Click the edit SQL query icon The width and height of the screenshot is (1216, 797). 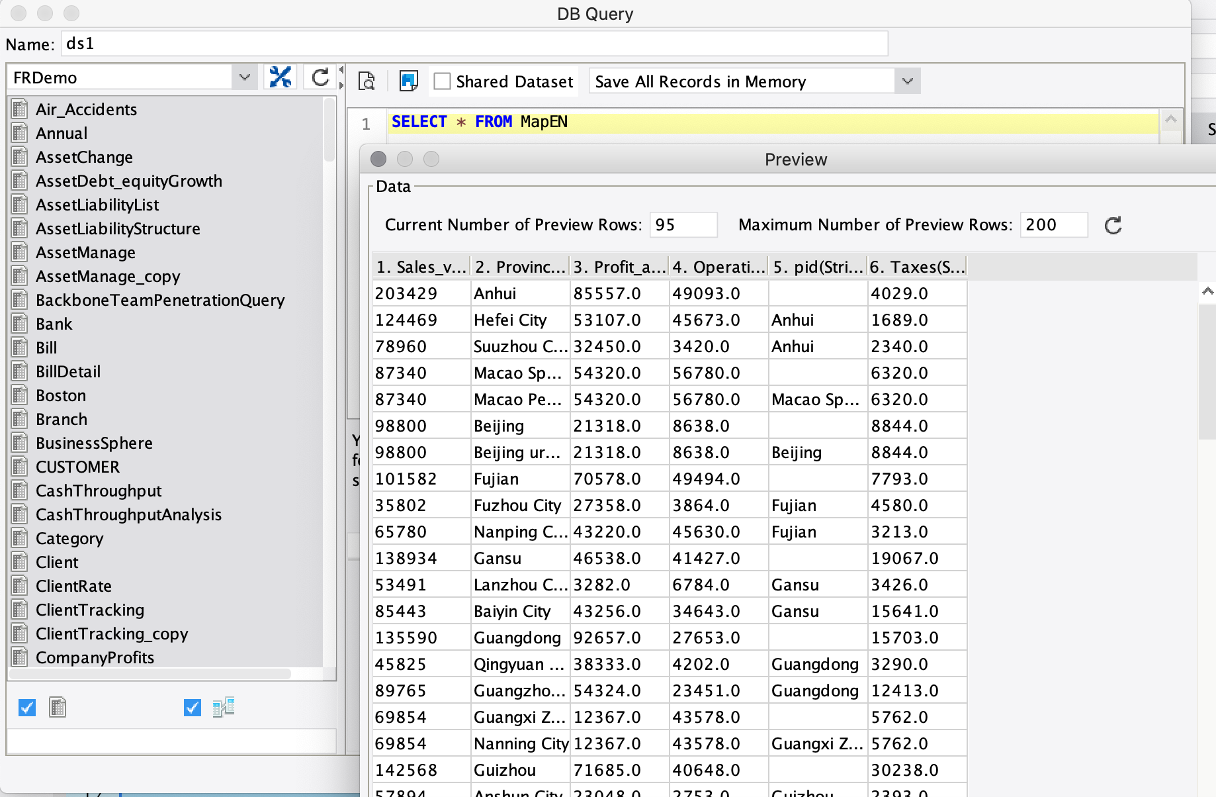coord(409,81)
